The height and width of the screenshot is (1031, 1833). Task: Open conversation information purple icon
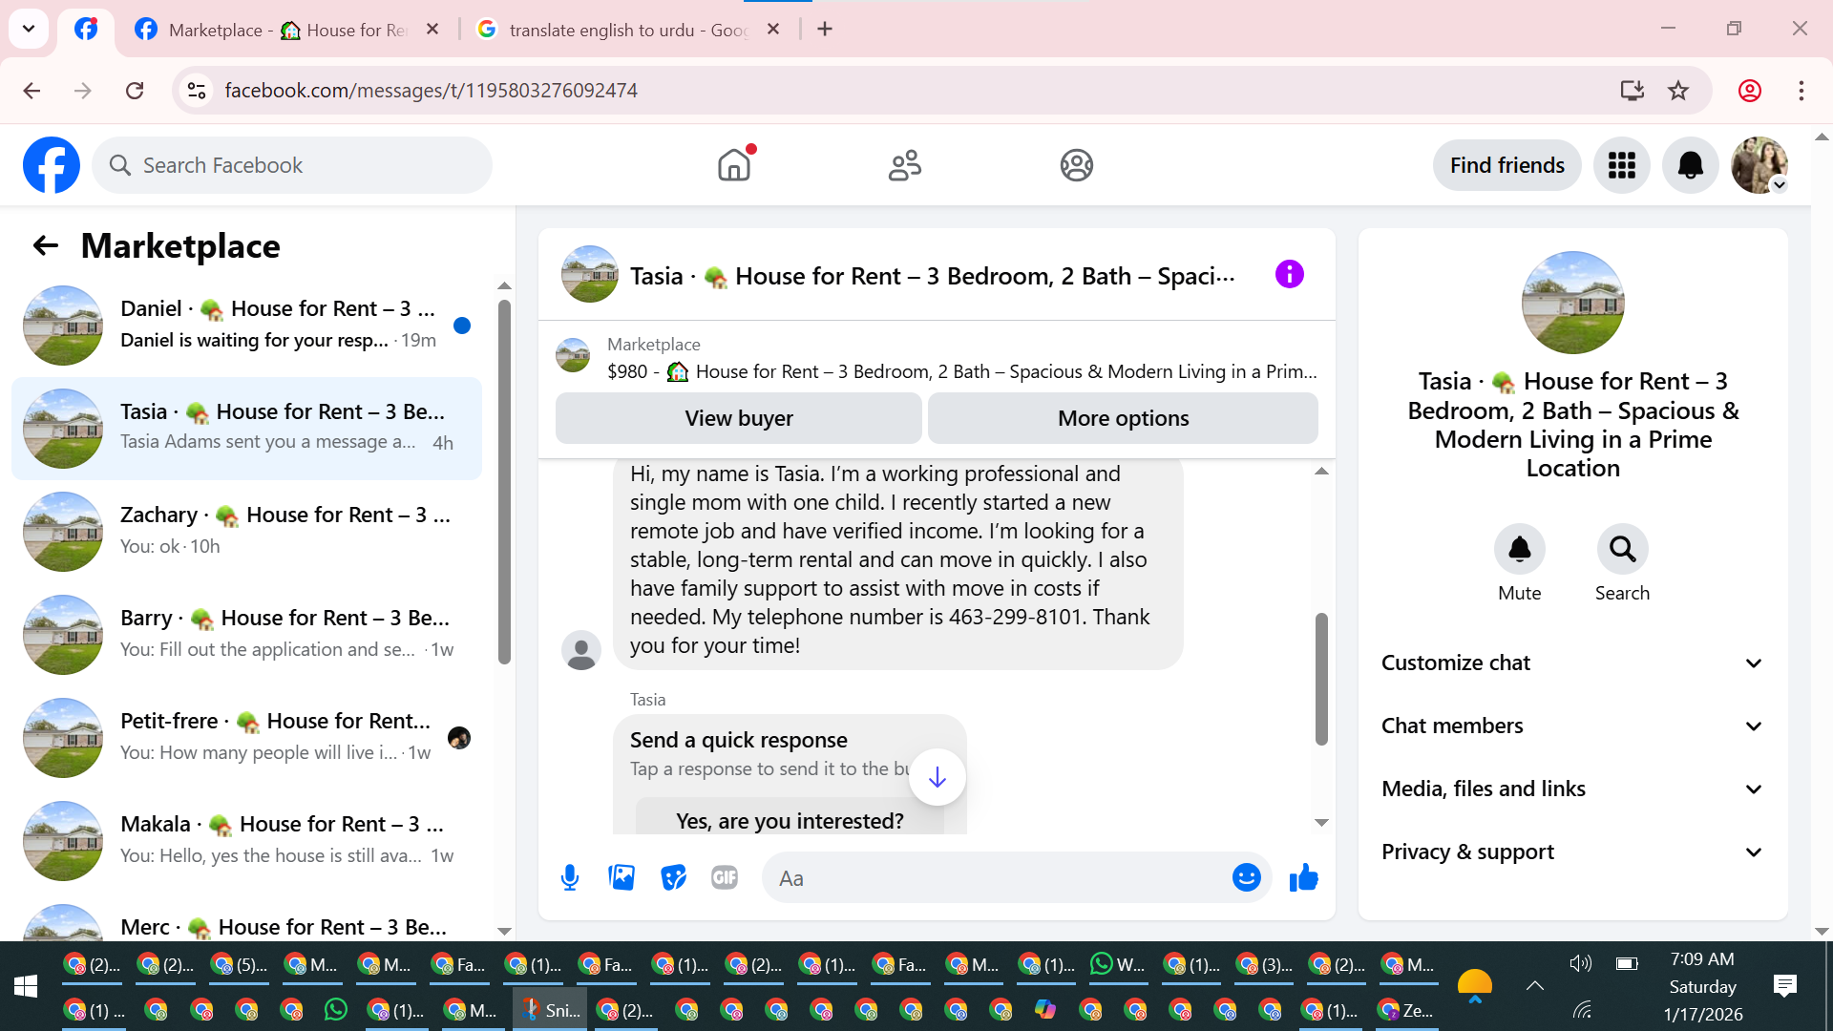pyautogui.click(x=1289, y=275)
